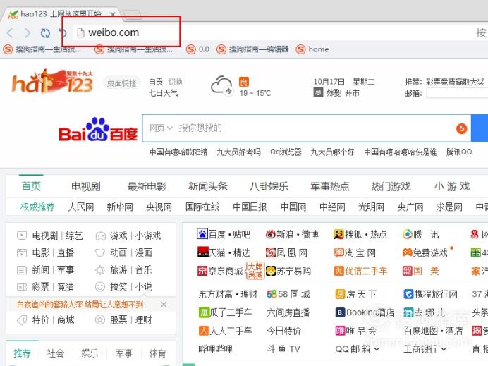Click the orange number 5 badge
The width and height of the screenshot is (488, 366).
(x=461, y=128)
